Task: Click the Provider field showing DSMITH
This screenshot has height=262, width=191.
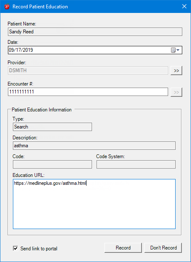Action: click(x=88, y=71)
